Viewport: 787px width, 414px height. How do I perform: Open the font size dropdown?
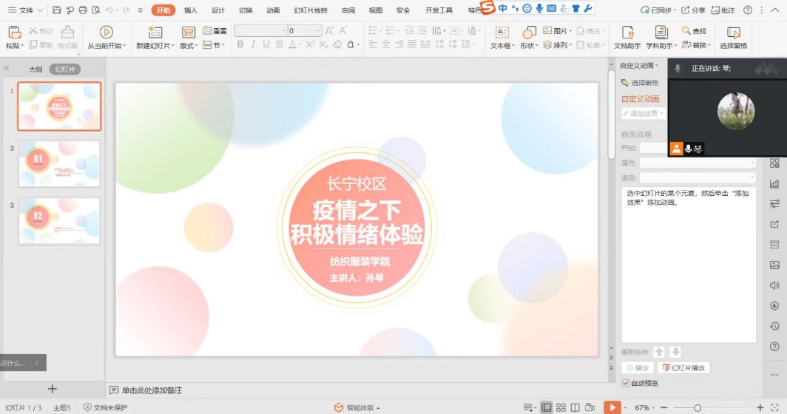pyautogui.click(x=319, y=31)
